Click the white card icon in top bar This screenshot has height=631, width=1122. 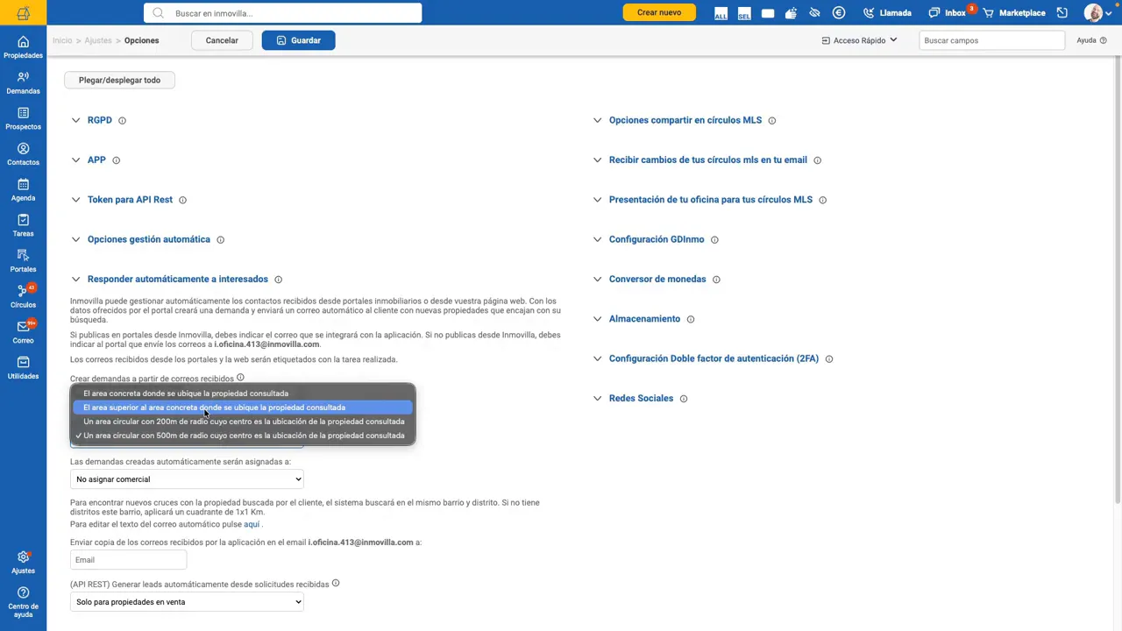point(768,13)
